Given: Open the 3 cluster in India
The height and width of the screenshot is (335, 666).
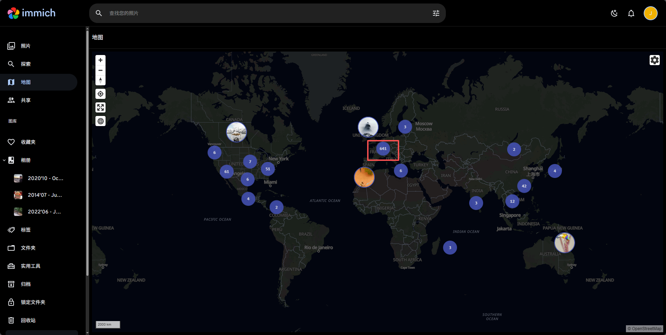Looking at the screenshot, I should click(476, 203).
